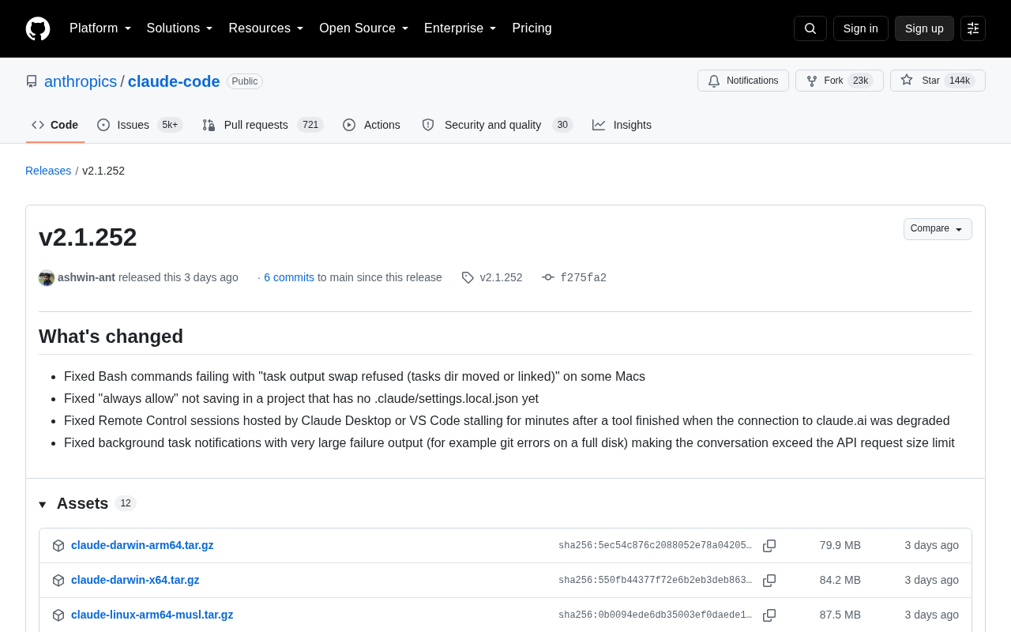Viewport: 1011px width, 632px height.
Task: View the 6 commits since release
Action: click(289, 277)
